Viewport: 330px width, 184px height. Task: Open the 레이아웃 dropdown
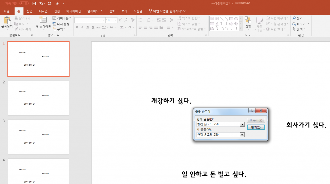62,18
